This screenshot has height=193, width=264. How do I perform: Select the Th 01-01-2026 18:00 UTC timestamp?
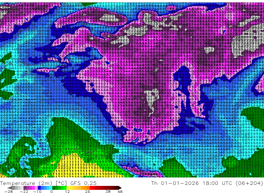[192, 183]
